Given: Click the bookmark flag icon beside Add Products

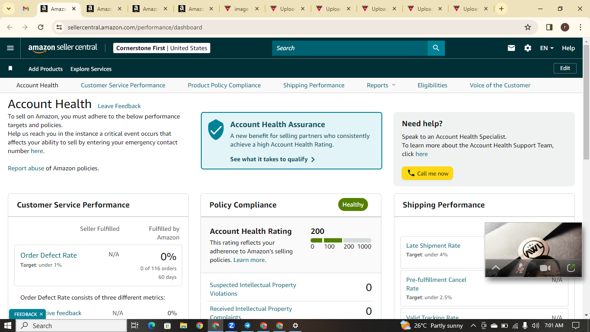Looking at the screenshot, I should (x=10, y=69).
